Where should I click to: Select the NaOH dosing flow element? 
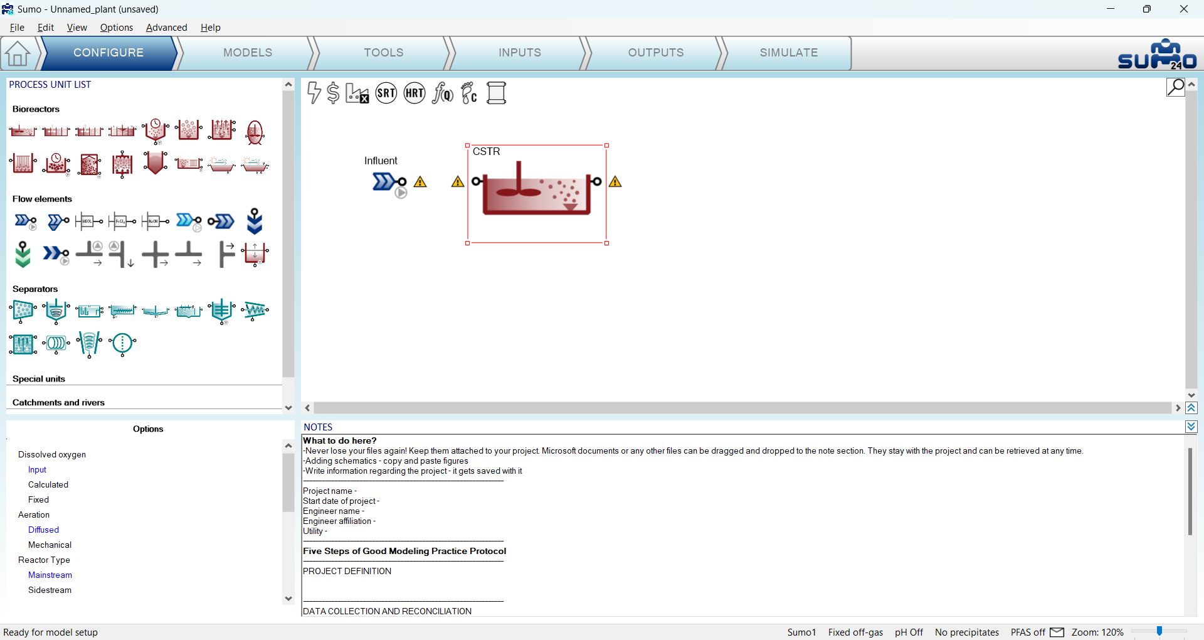pyautogui.click(x=156, y=221)
